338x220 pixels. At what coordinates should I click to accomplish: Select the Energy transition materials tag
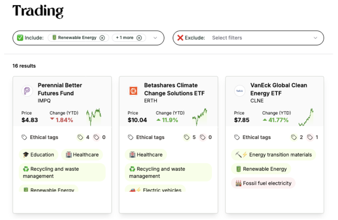(273, 155)
